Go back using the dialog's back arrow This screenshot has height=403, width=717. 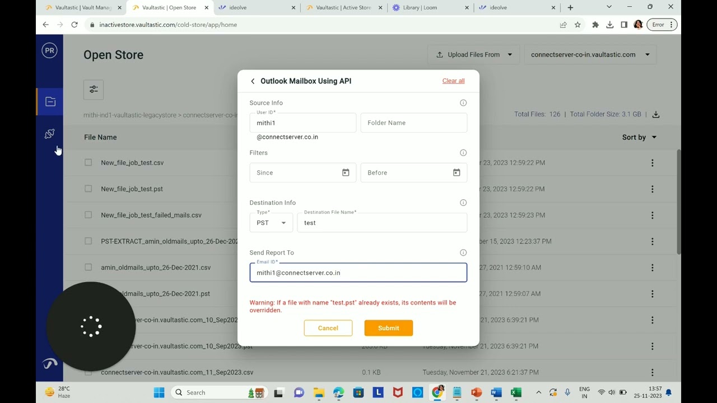tap(253, 81)
